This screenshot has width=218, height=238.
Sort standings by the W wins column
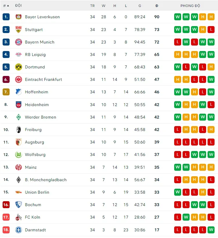coord(104,6)
